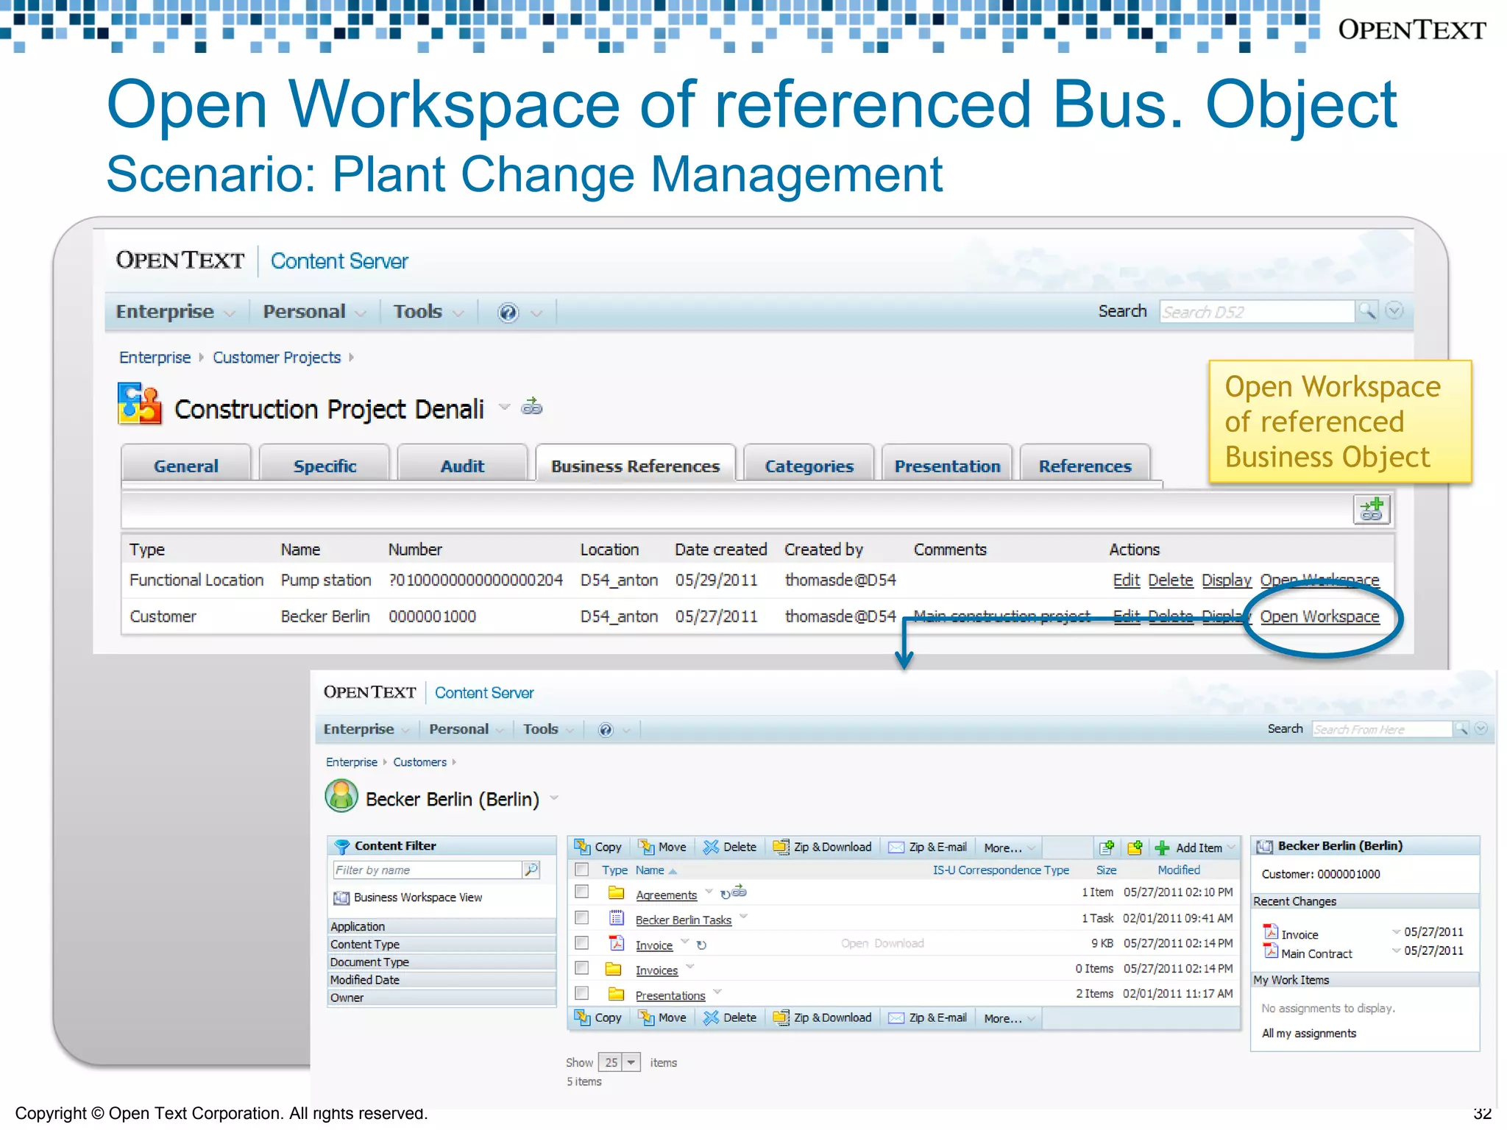Click the Agreements folder icon
This screenshot has width=1507, height=1130.
[x=616, y=893]
